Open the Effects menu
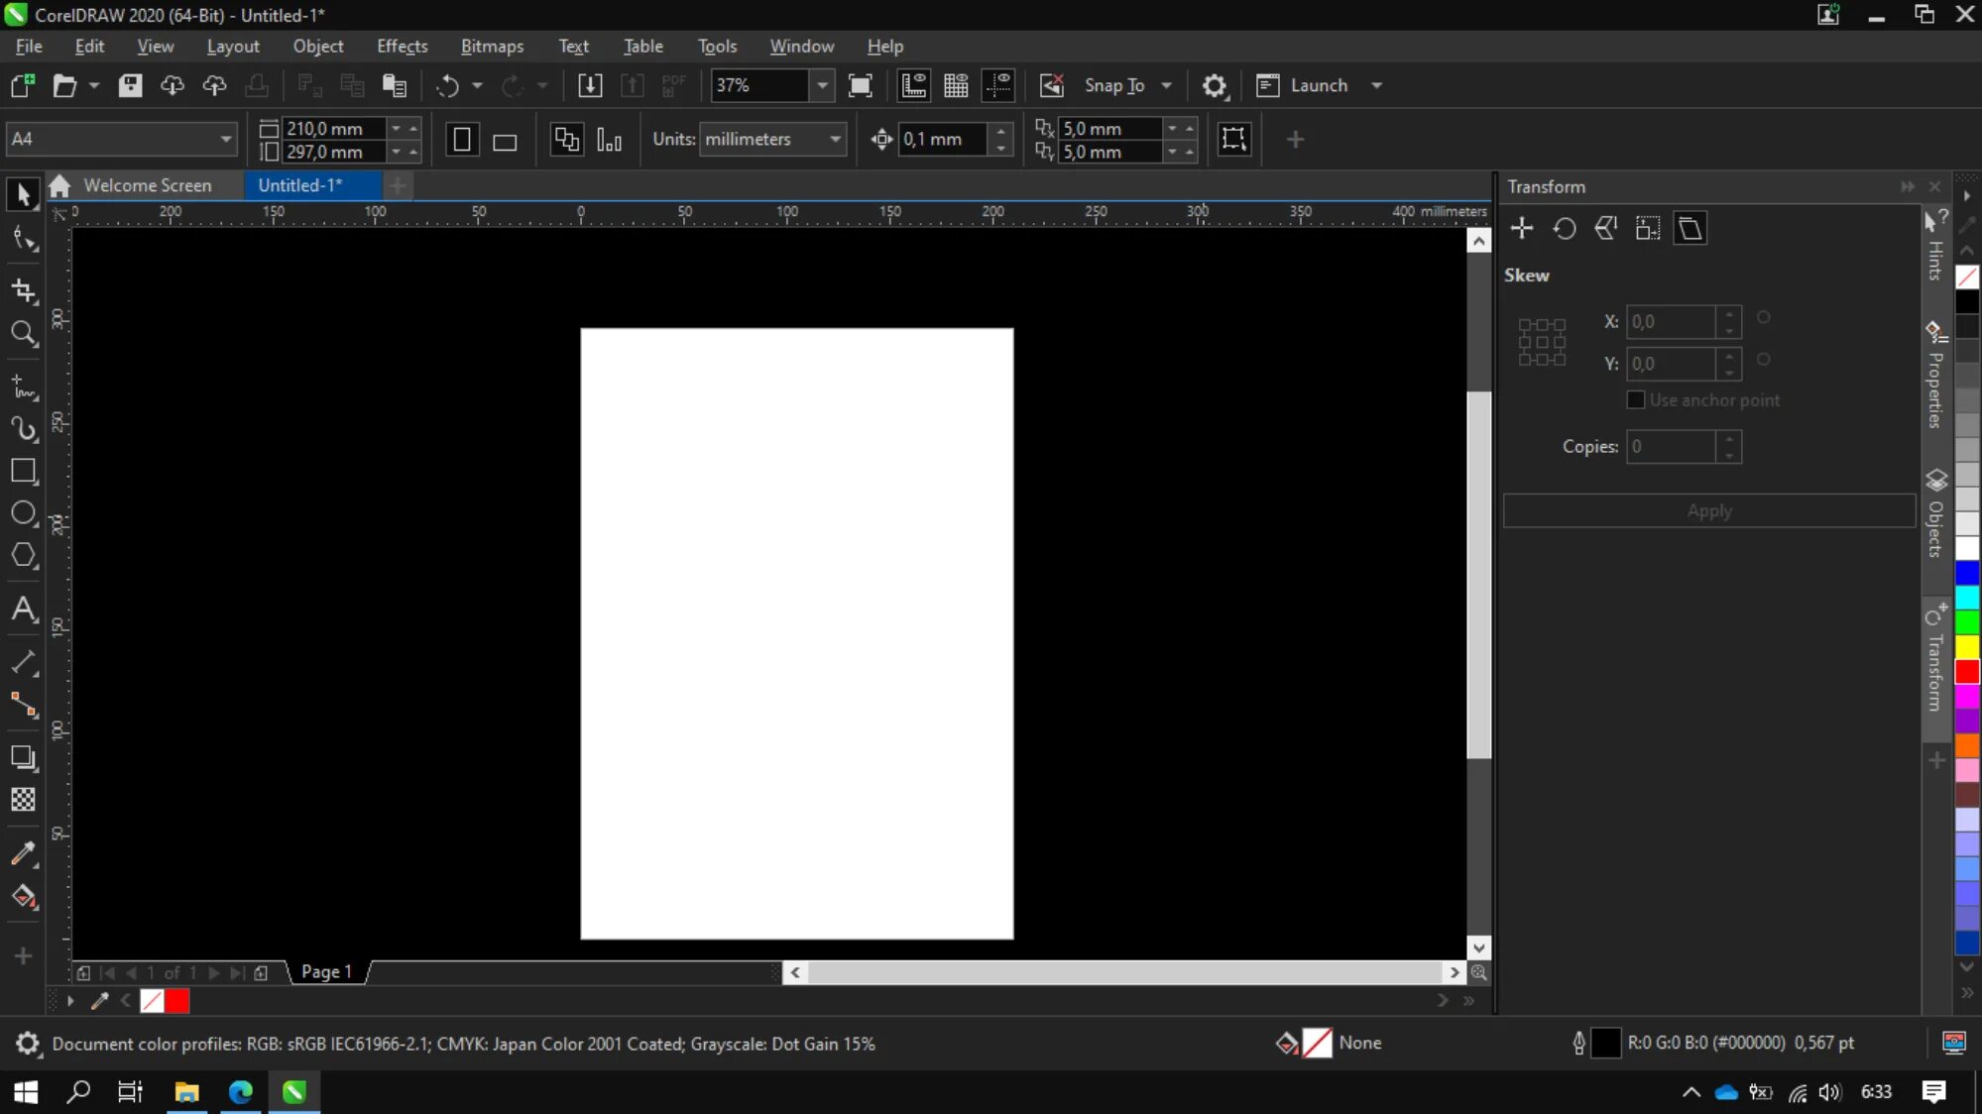 pyautogui.click(x=402, y=47)
